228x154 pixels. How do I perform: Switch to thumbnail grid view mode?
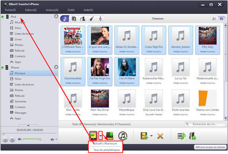(x=221, y=19)
